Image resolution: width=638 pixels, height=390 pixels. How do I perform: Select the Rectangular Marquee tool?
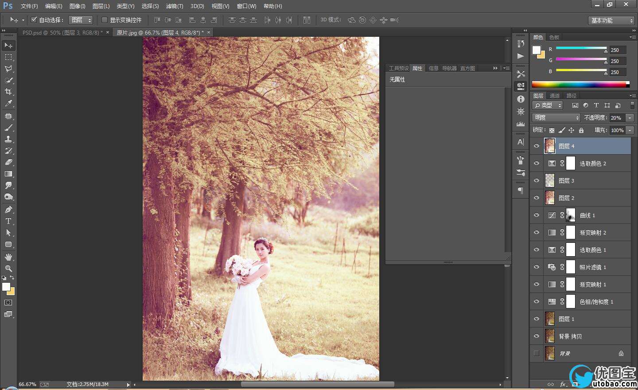8,57
